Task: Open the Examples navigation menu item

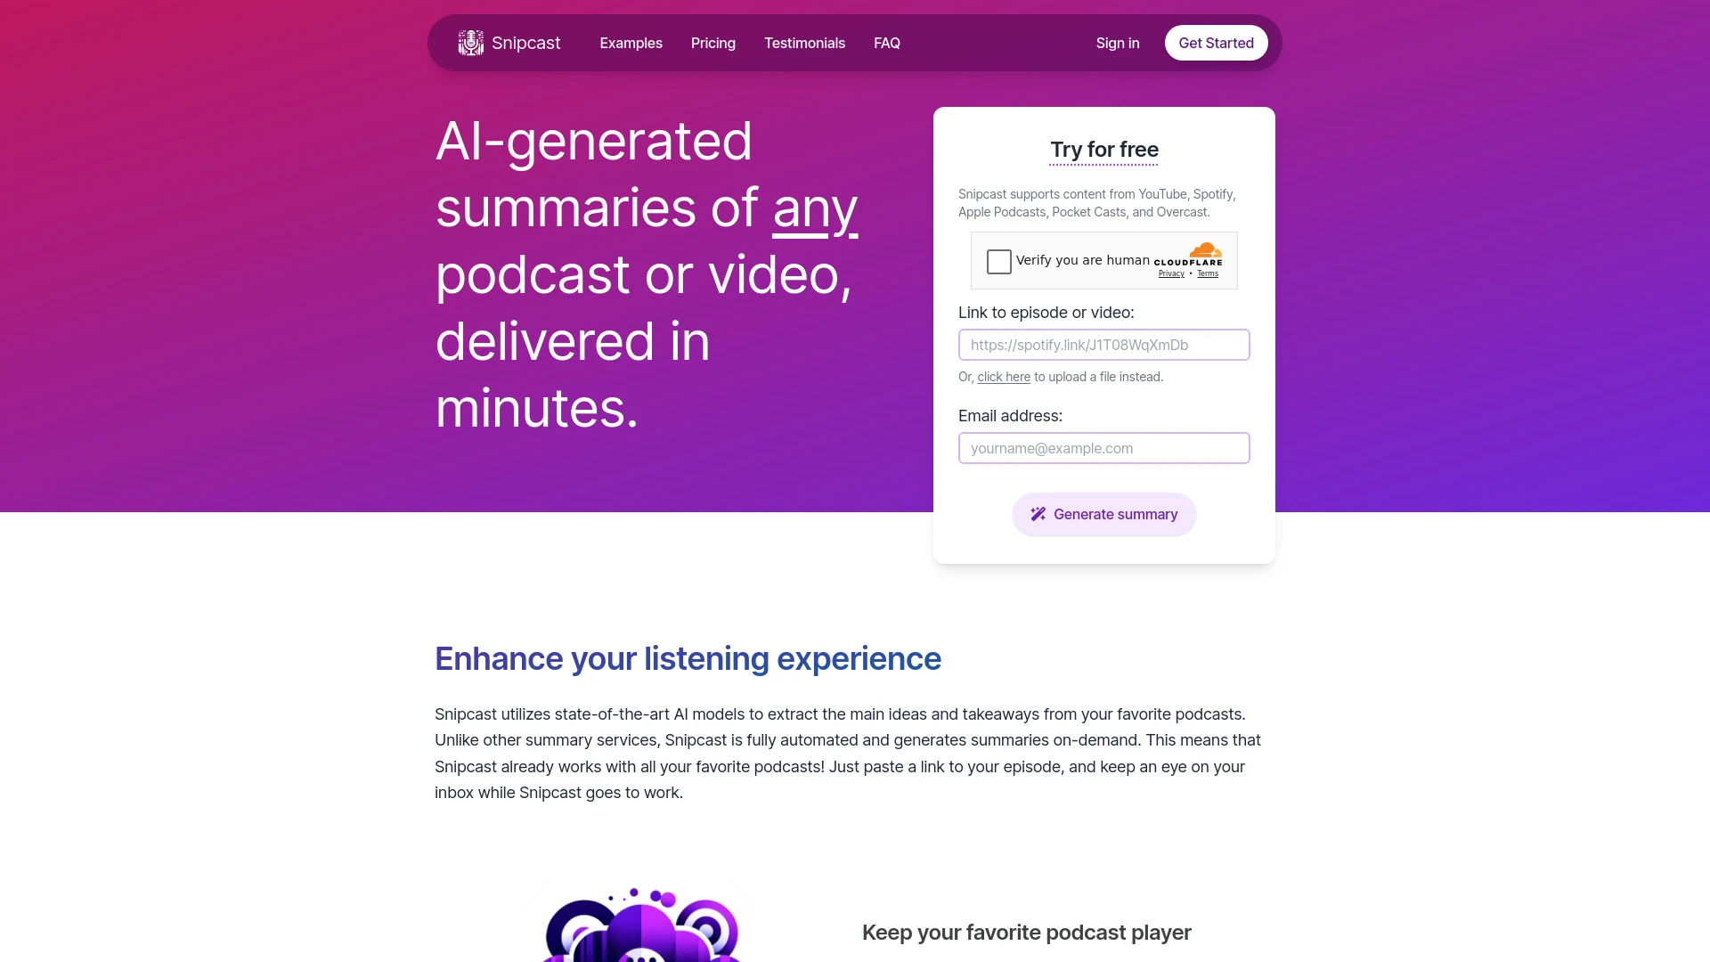Action: (631, 42)
